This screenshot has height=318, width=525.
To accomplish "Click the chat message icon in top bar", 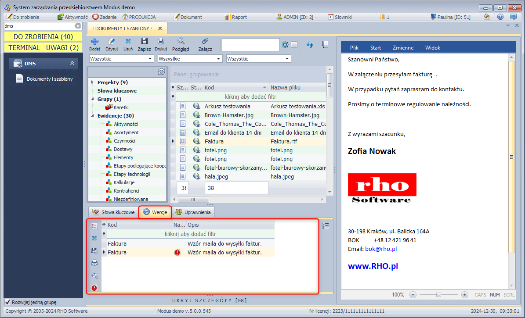I will (x=513, y=17).
